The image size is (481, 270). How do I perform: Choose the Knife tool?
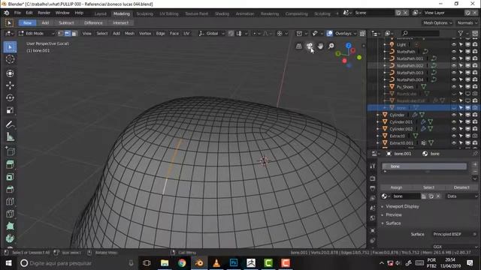[x=10, y=214]
